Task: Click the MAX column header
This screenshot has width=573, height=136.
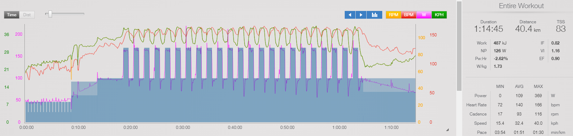Action: point(538,87)
